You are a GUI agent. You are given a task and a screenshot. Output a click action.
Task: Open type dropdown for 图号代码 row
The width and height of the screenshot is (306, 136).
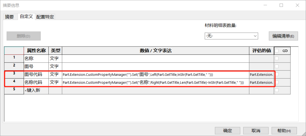[x=55, y=75]
